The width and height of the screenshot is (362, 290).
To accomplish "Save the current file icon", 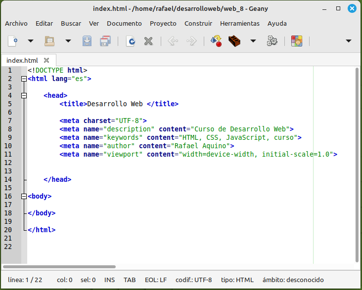I will click(x=87, y=41).
